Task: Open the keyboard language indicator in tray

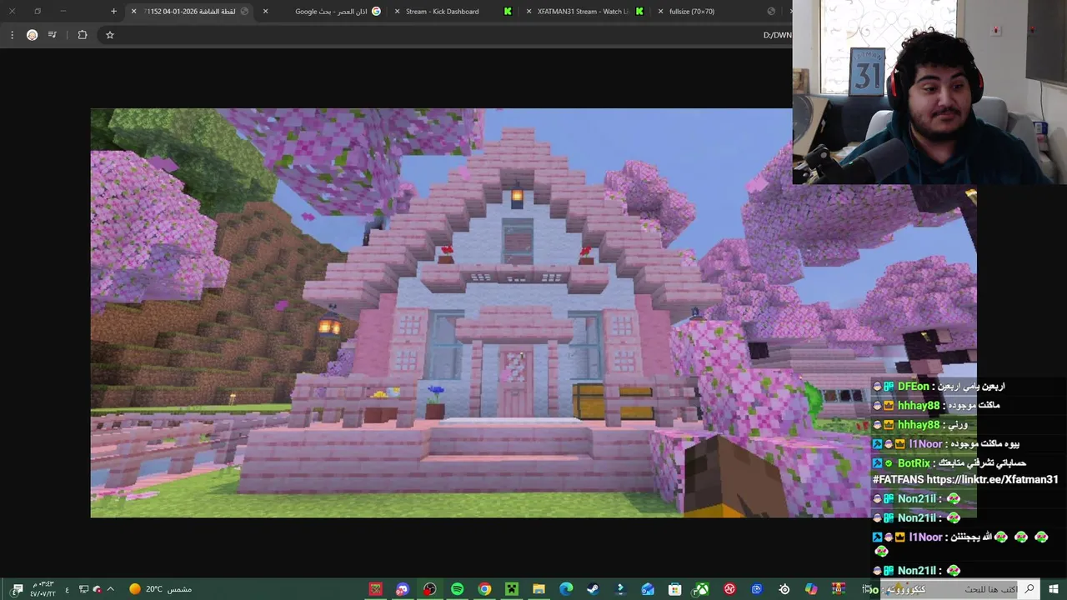Action: 66,589
